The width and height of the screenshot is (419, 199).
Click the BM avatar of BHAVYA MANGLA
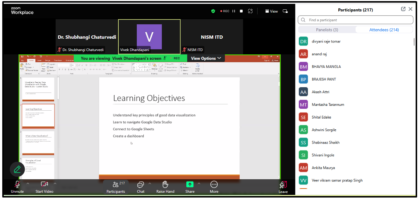[303, 67]
